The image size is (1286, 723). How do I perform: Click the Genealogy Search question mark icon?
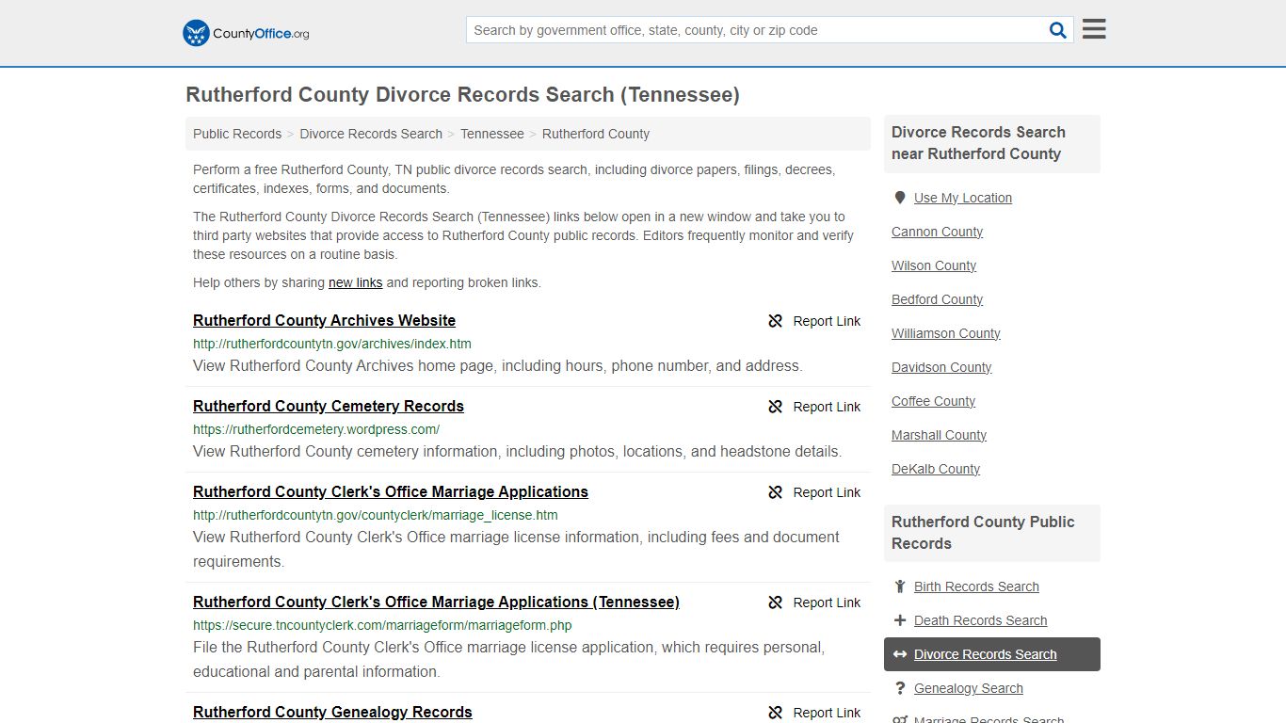point(899,687)
